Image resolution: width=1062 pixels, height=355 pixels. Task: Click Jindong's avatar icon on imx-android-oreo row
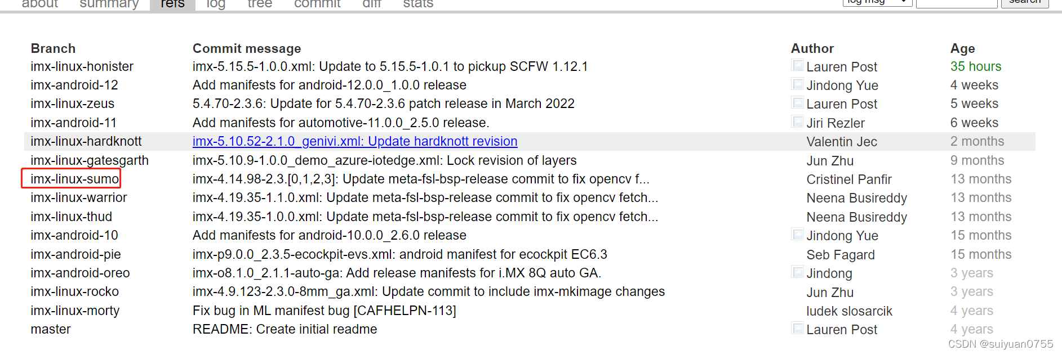click(797, 272)
